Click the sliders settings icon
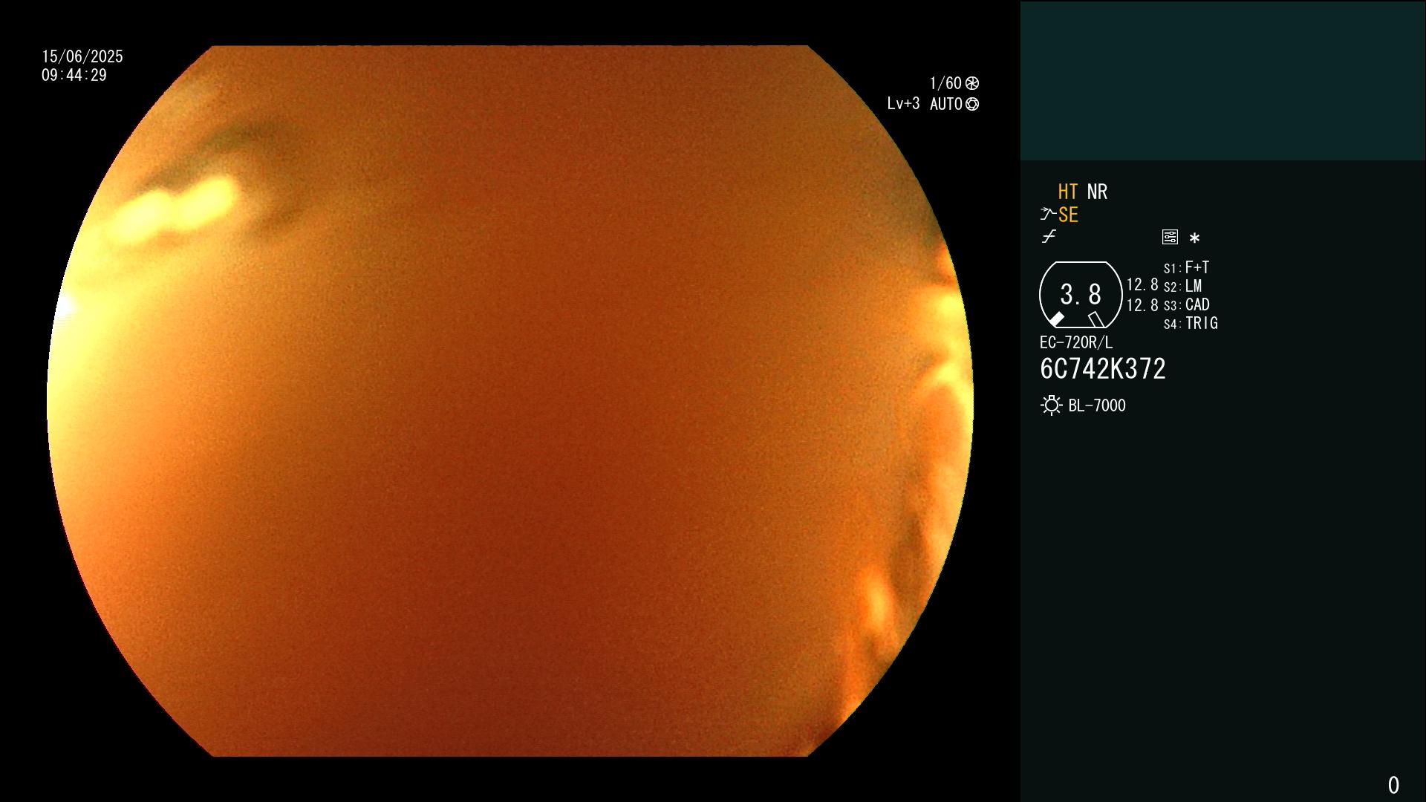 (1170, 237)
